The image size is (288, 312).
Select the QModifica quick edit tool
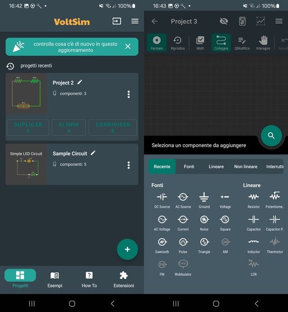pos(242,43)
